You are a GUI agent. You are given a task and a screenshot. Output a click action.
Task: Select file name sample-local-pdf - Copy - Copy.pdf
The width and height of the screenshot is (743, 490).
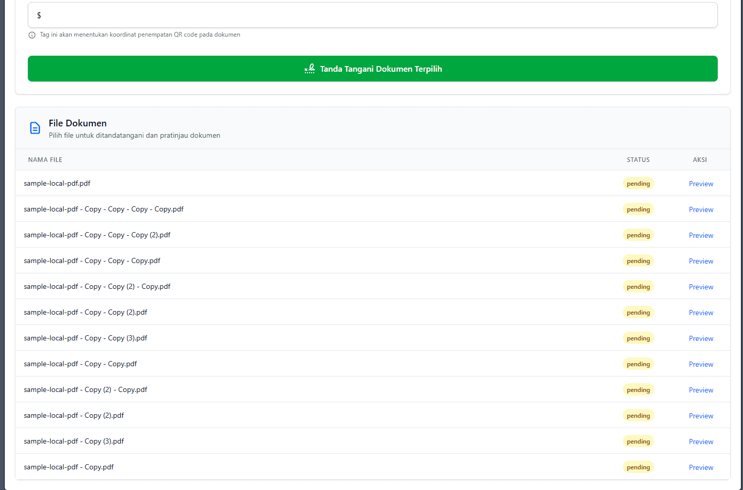point(80,364)
